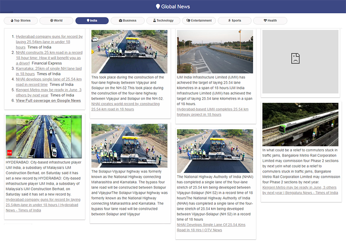Click the green metro train thumbnail
Viewport: 346px width, 245px height.
tap(300, 124)
